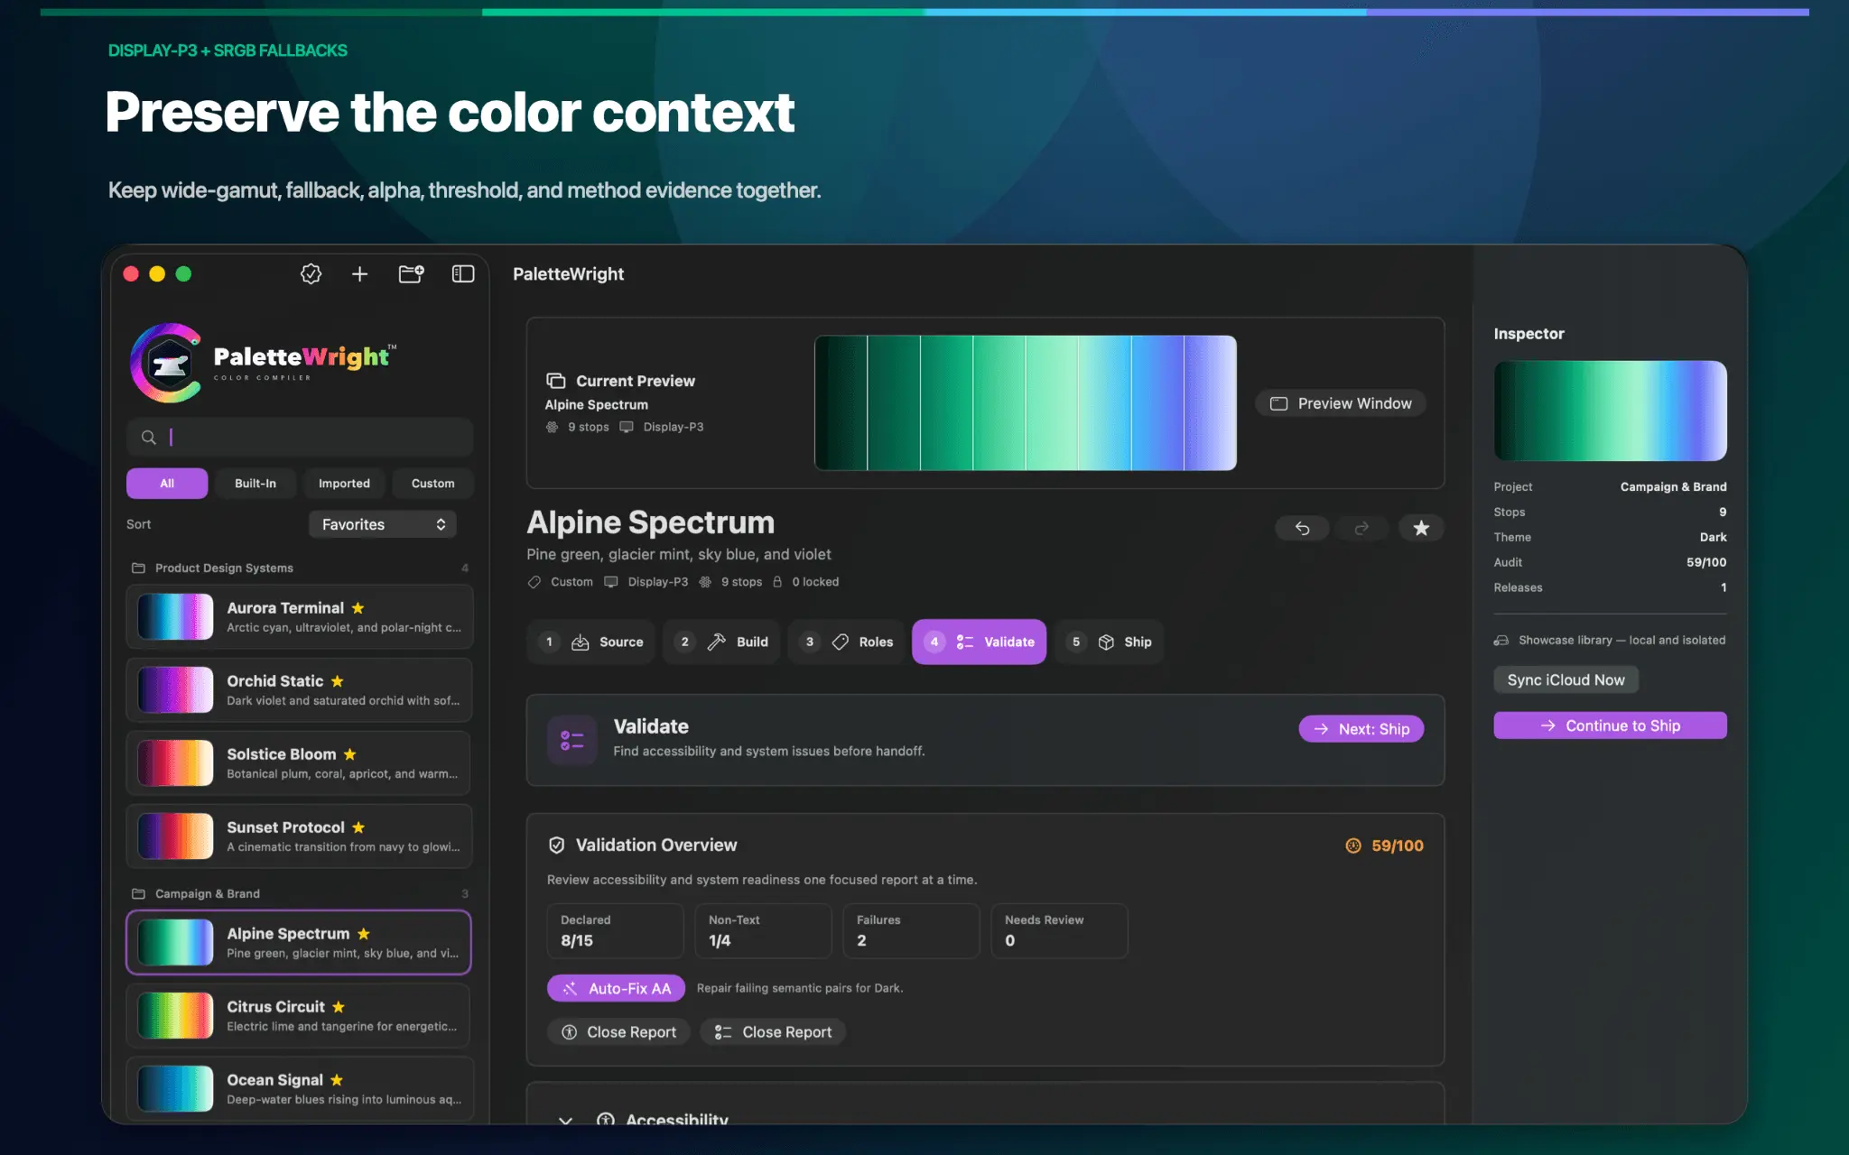Viewport: 1849px width, 1155px height.
Task: Click the accessibility Close Report button
Action: (x=618, y=1031)
